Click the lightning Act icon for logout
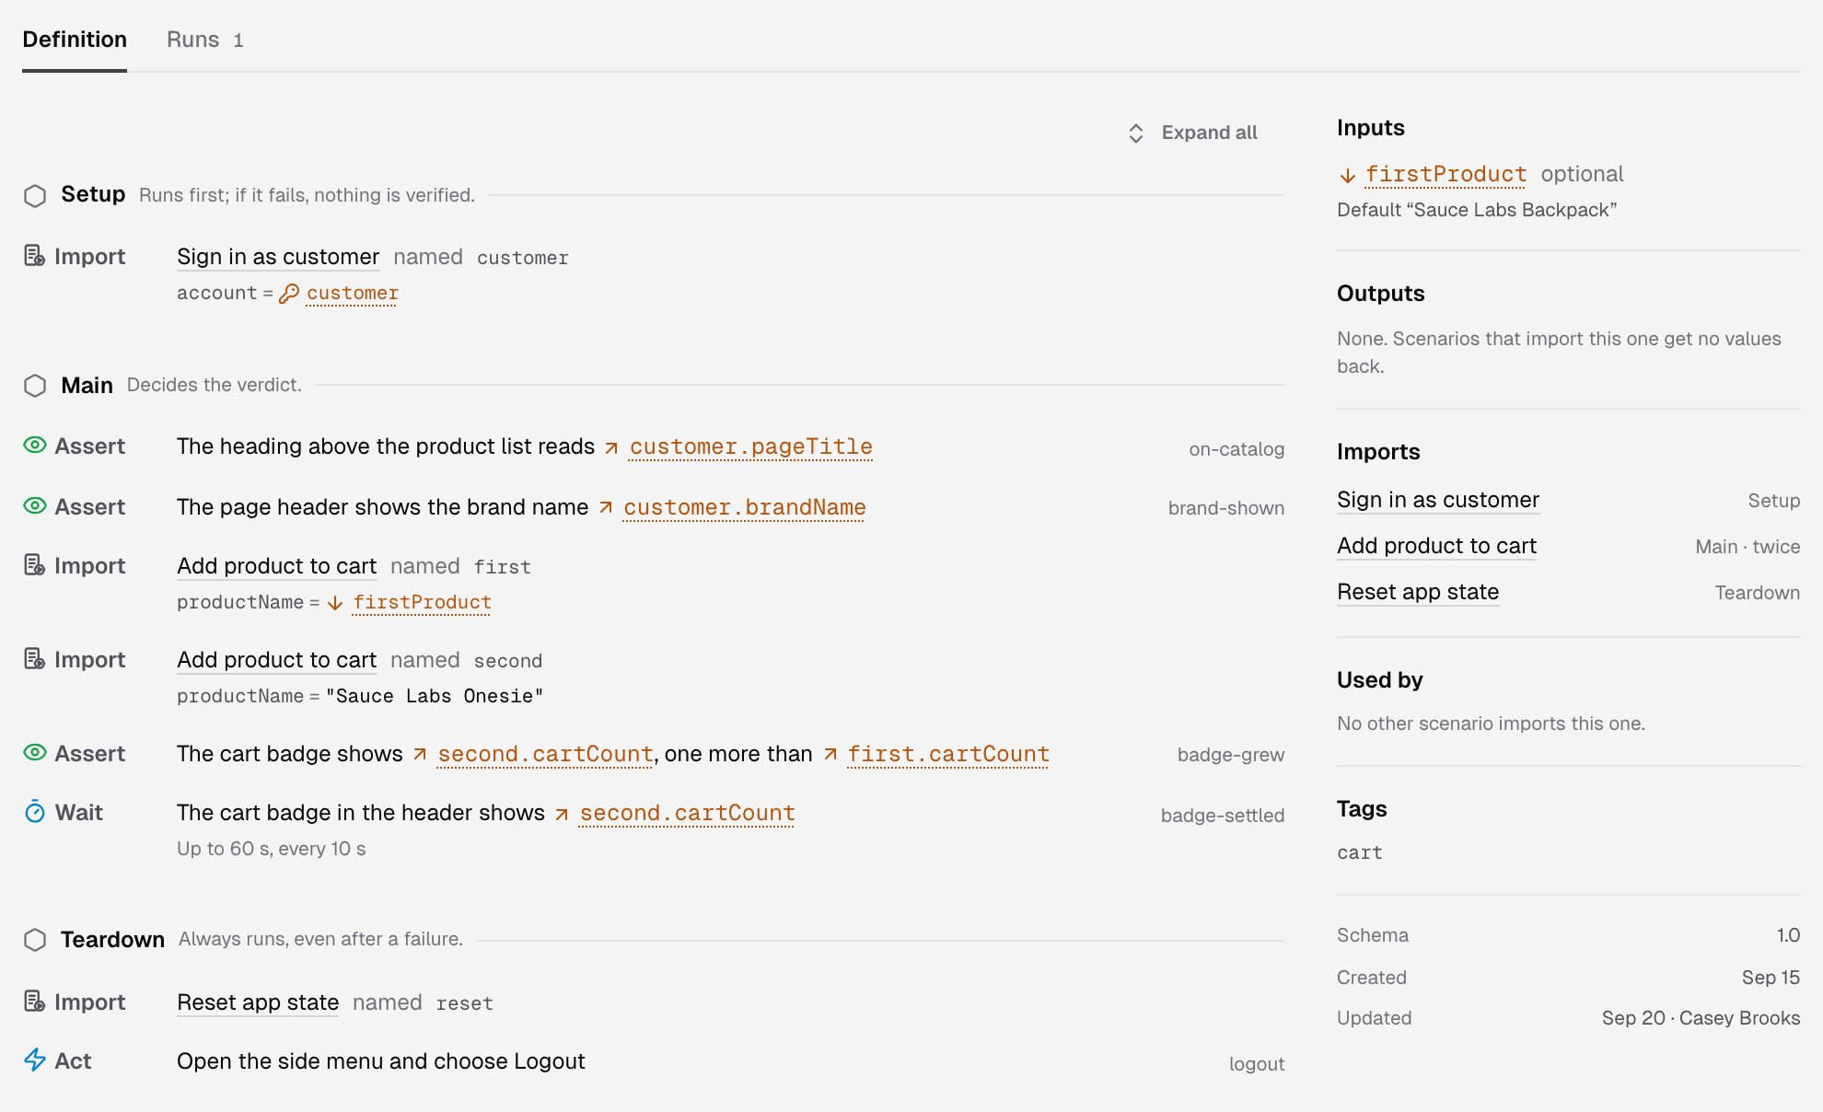Screen dimensions: 1823x1112 (x=34, y=1060)
